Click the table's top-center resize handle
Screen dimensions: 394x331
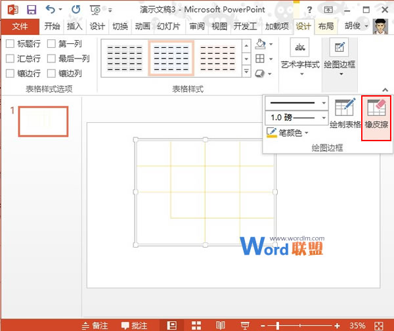pos(206,139)
